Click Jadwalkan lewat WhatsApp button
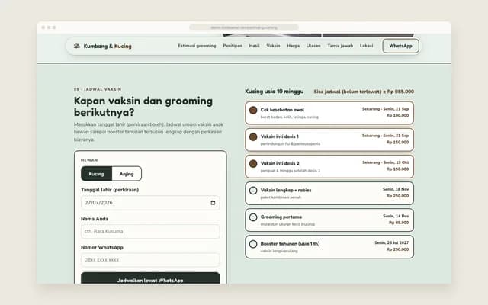Image resolution: width=488 pixels, height=305 pixels. tap(150, 278)
